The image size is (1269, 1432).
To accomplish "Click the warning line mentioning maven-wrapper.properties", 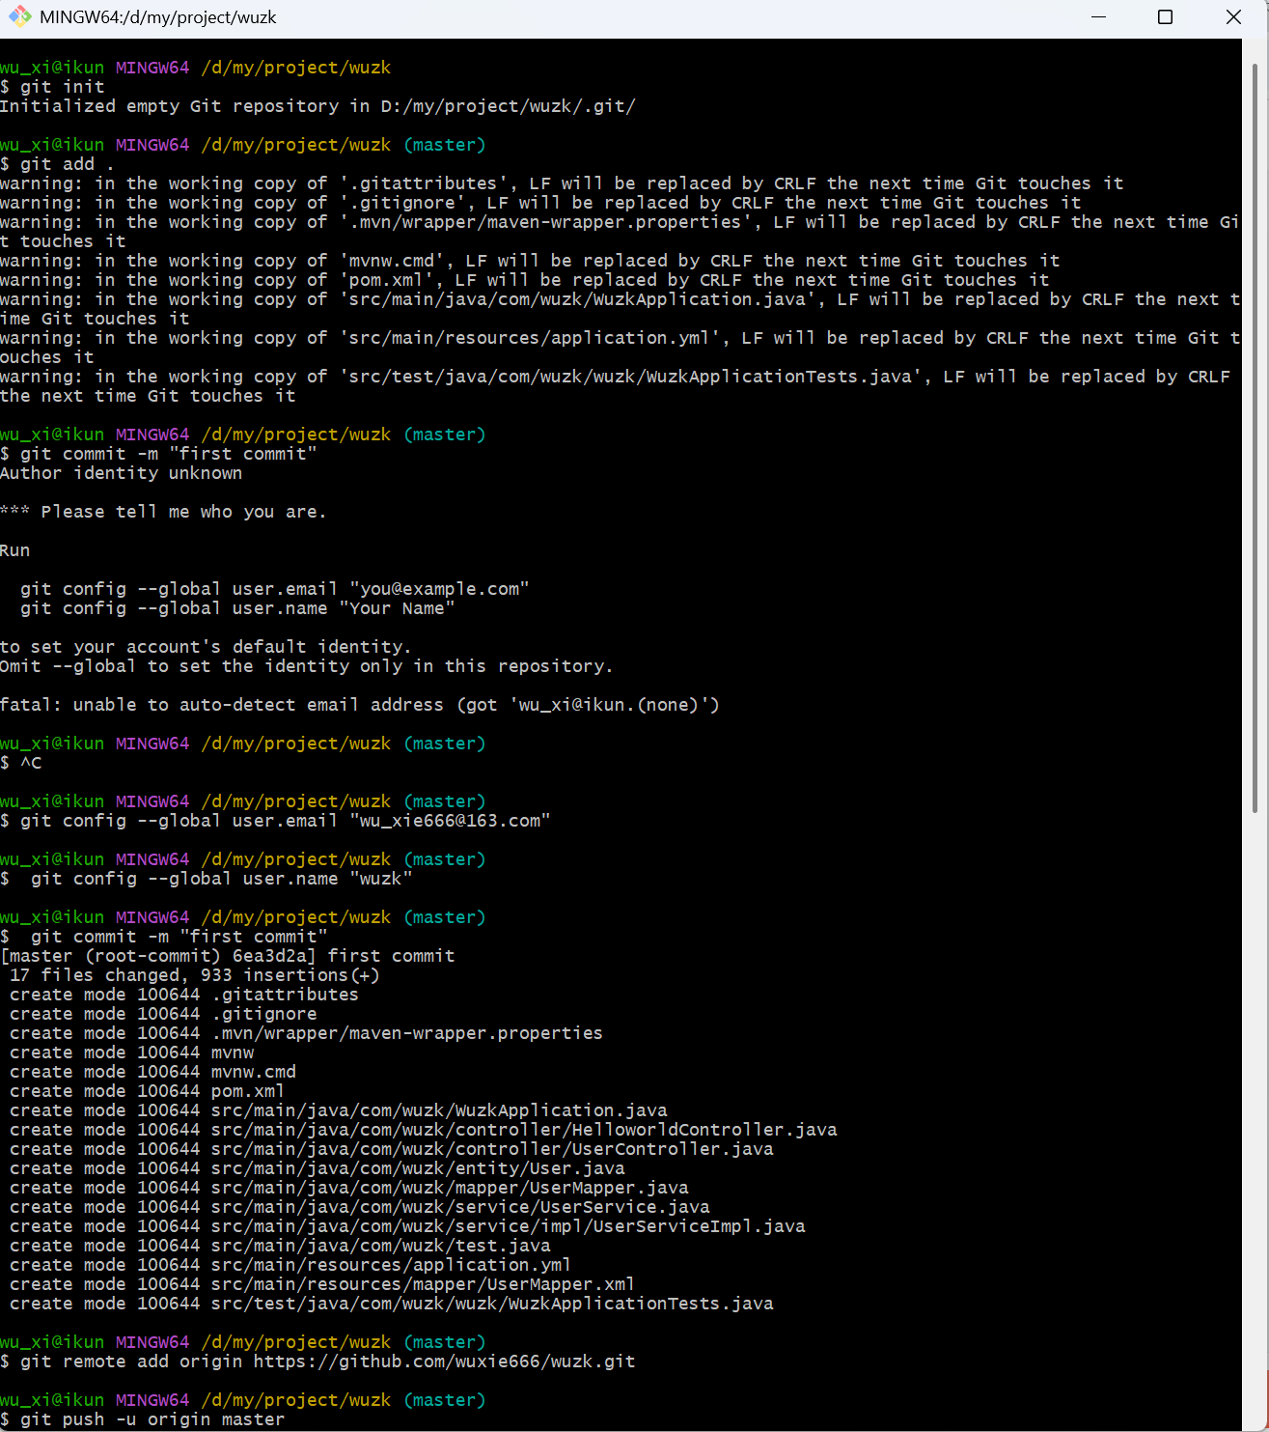I will (x=620, y=232).
